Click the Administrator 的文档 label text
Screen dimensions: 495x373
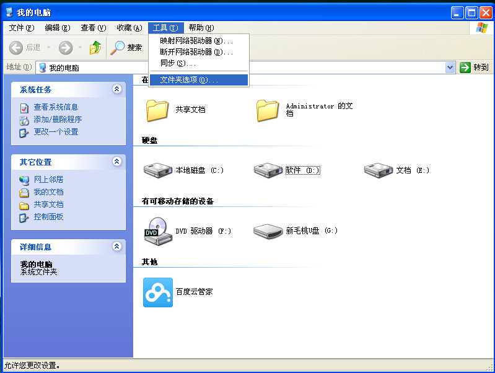click(319, 109)
